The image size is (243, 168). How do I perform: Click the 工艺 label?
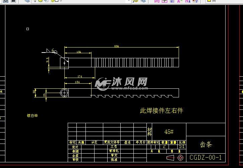click(114, 146)
